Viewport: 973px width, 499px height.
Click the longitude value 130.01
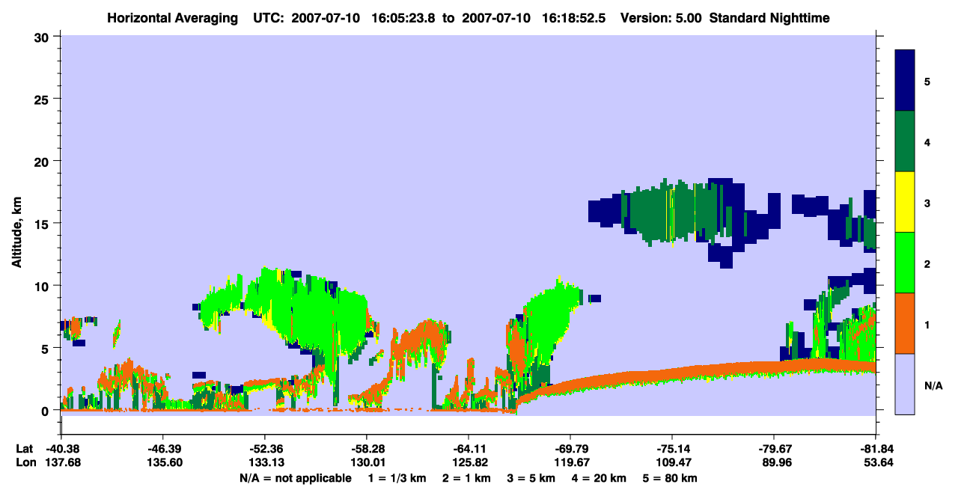click(x=367, y=462)
